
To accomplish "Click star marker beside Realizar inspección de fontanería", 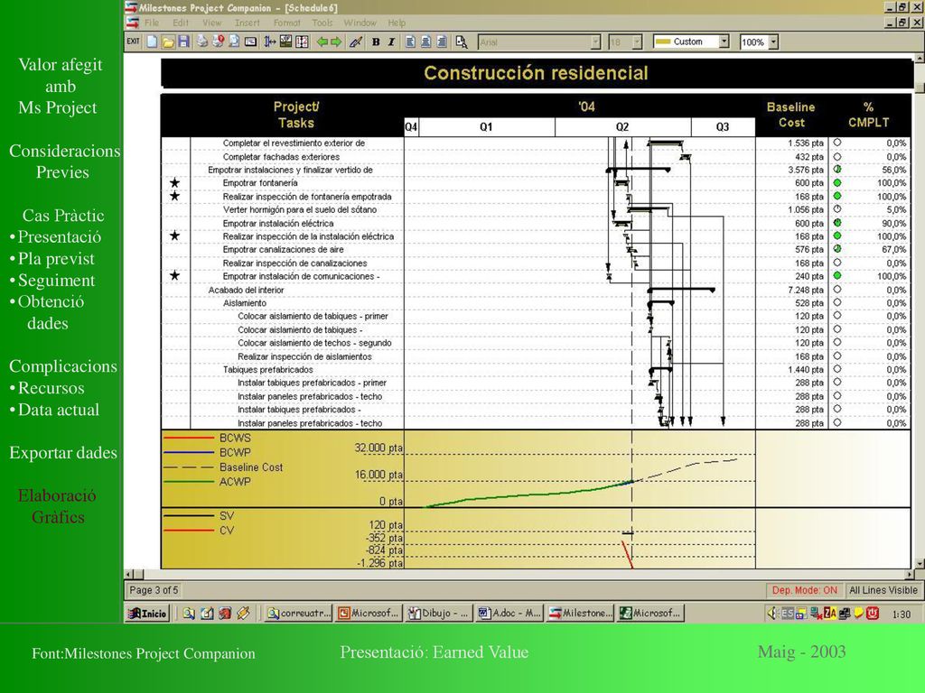I will (174, 196).
